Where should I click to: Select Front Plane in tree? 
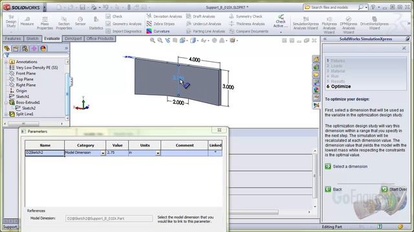[26, 73]
